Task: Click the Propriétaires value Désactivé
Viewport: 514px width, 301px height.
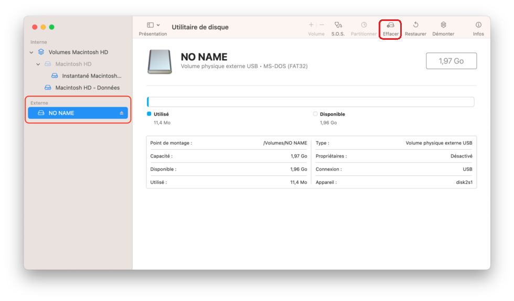Action: 461,156
